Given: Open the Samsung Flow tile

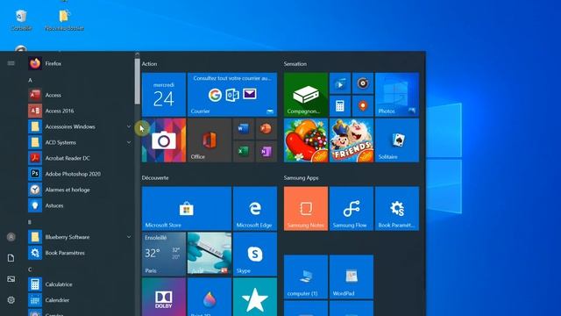Looking at the screenshot, I should [x=352, y=209].
